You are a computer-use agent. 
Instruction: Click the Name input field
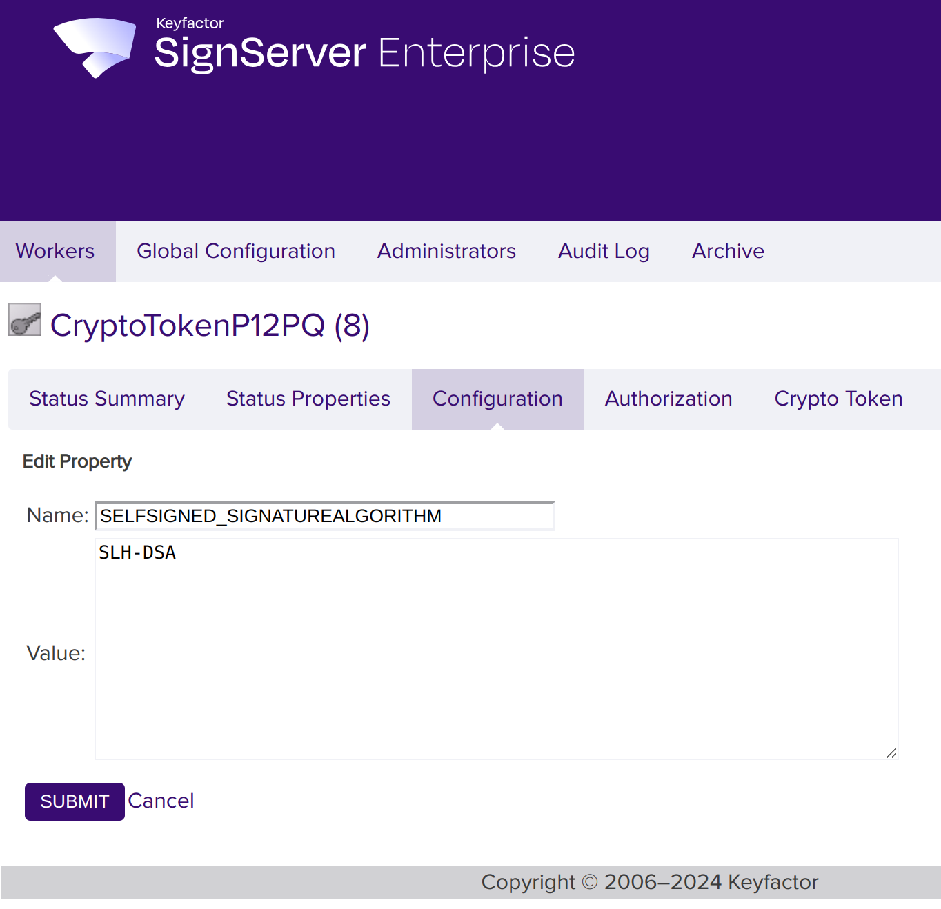pos(324,515)
